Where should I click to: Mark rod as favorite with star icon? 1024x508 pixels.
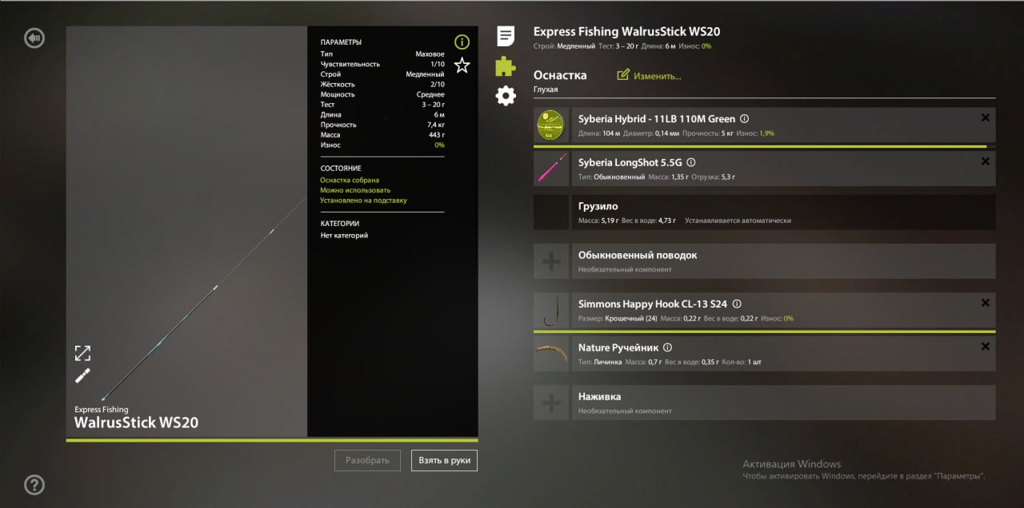tap(462, 65)
